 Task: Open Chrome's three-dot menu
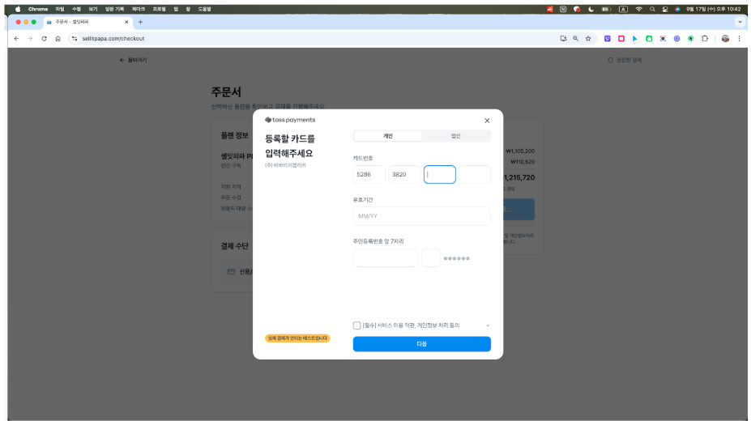pyautogui.click(x=739, y=39)
